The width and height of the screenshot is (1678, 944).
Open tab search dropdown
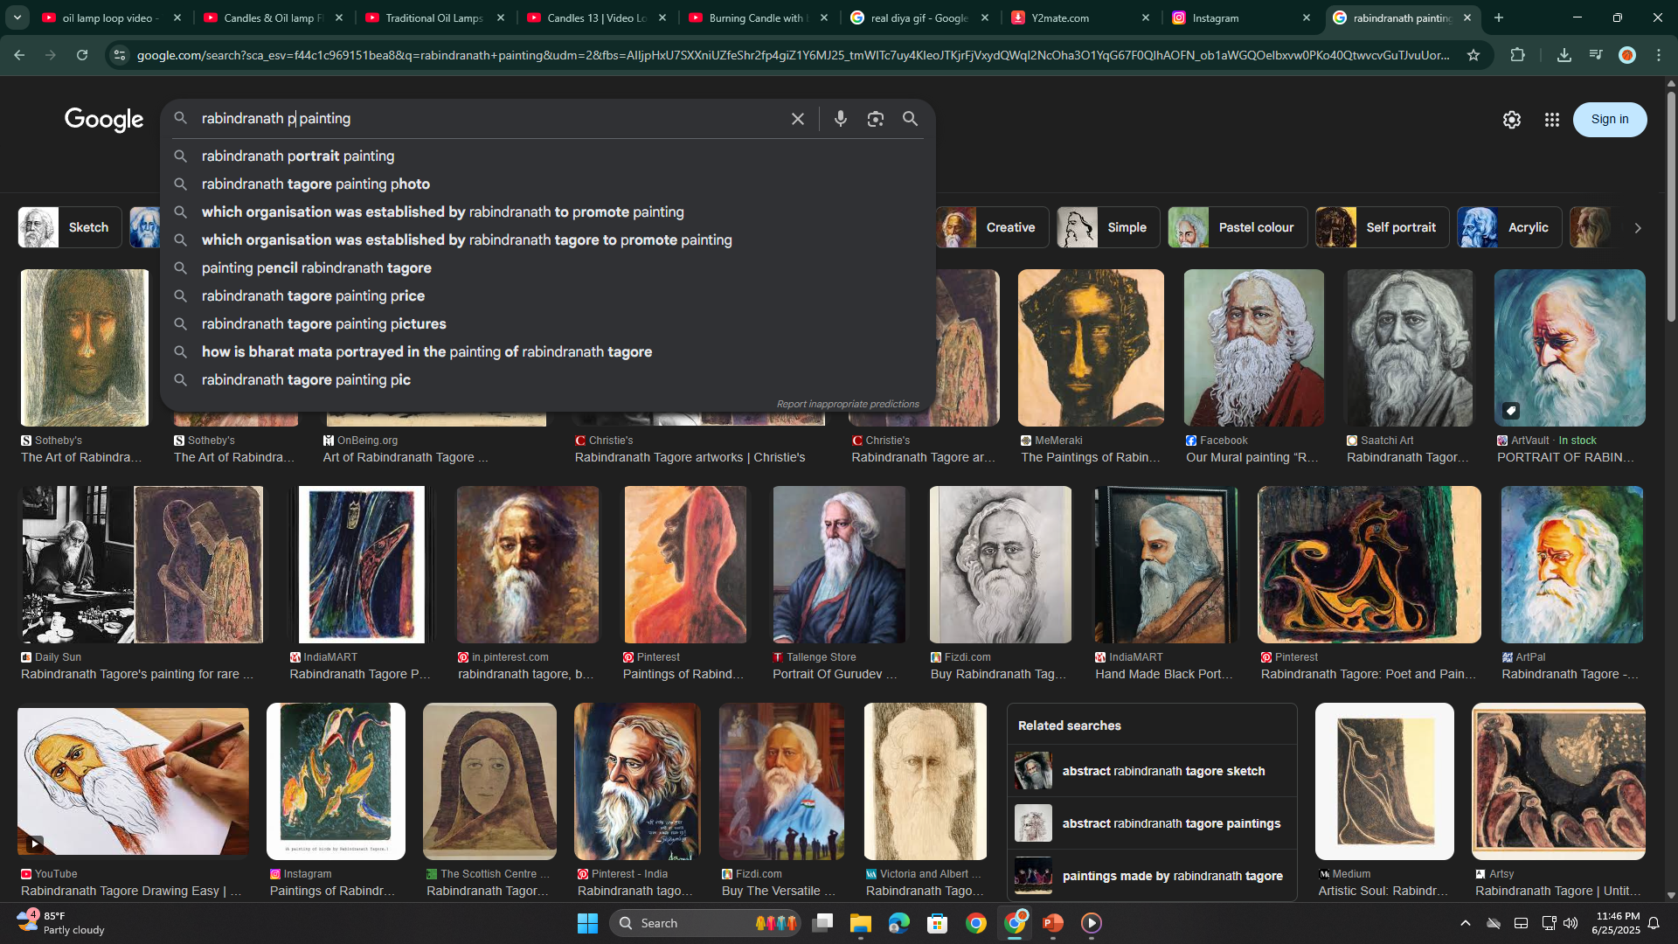(17, 17)
